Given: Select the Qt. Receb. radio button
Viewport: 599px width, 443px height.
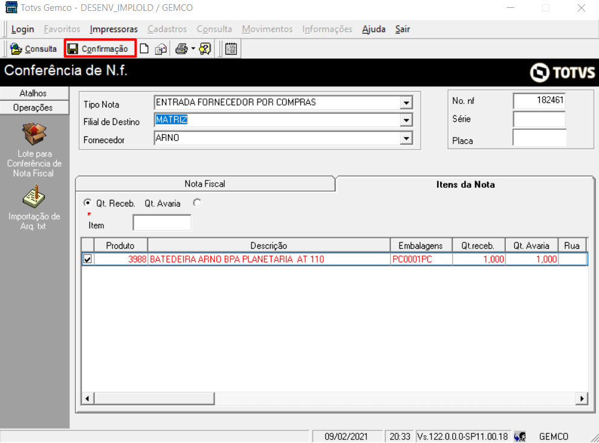Looking at the screenshot, I should pyautogui.click(x=88, y=203).
